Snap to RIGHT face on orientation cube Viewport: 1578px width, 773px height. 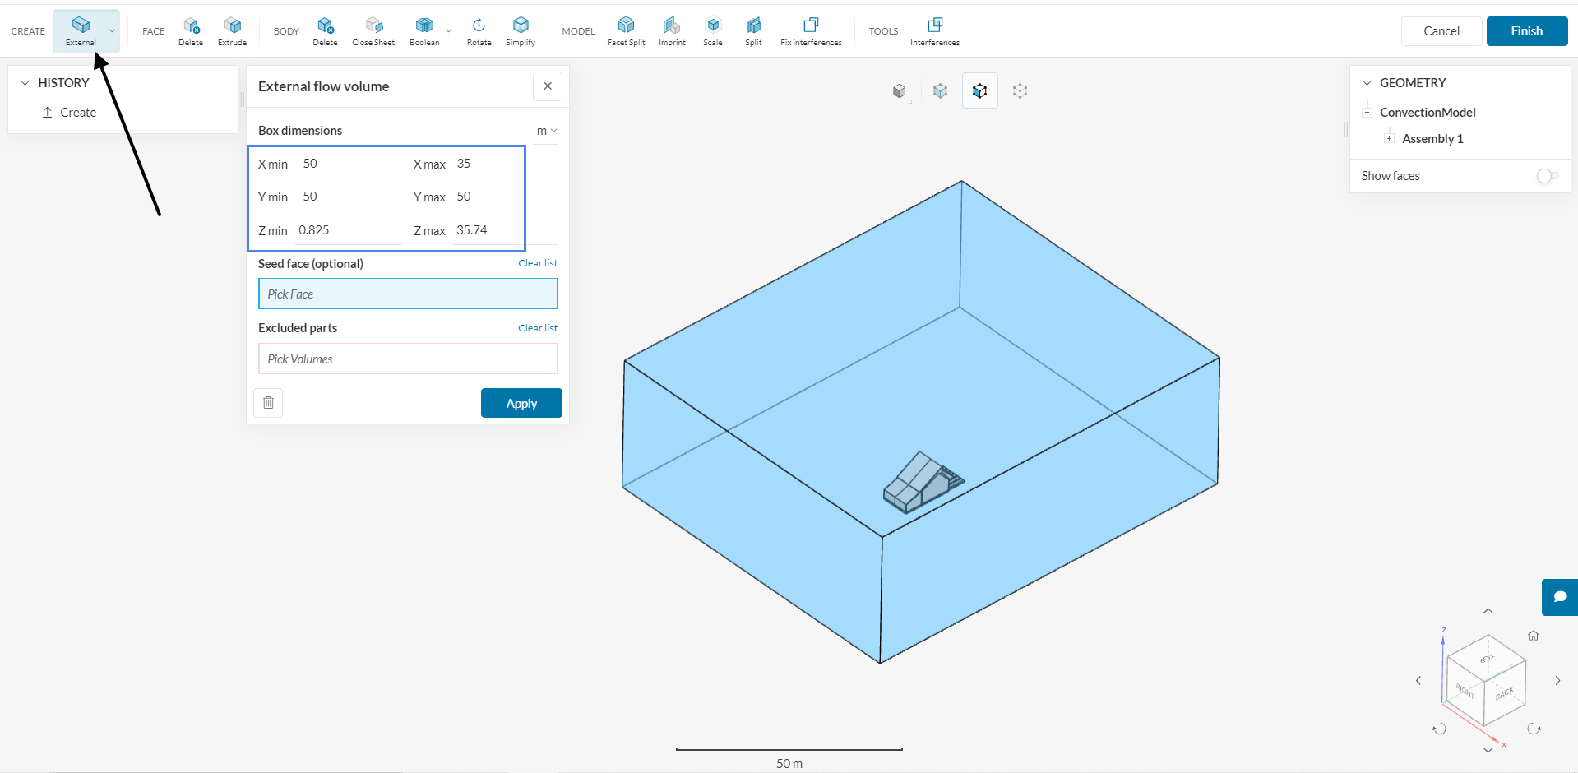[x=1465, y=691]
